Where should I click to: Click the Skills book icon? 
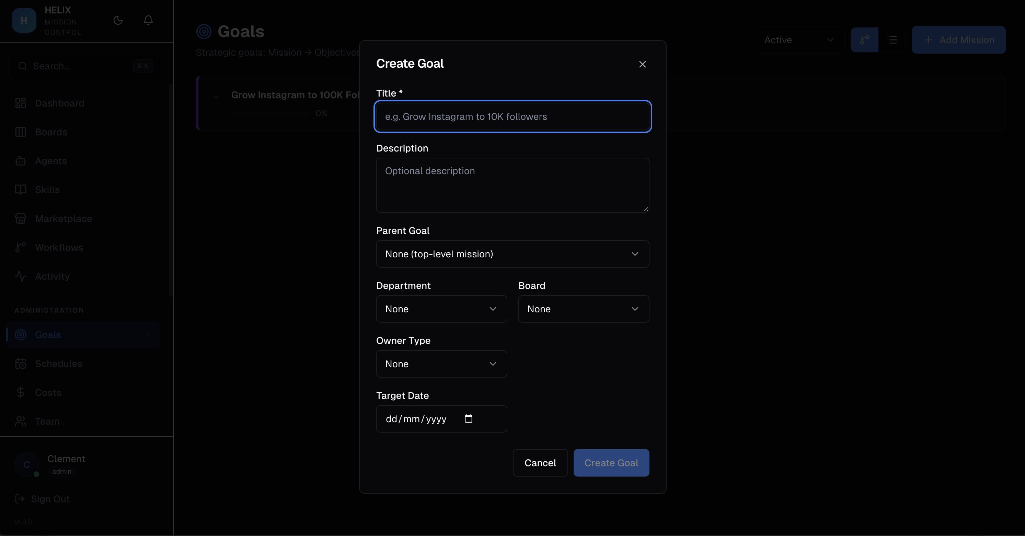(20, 190)
